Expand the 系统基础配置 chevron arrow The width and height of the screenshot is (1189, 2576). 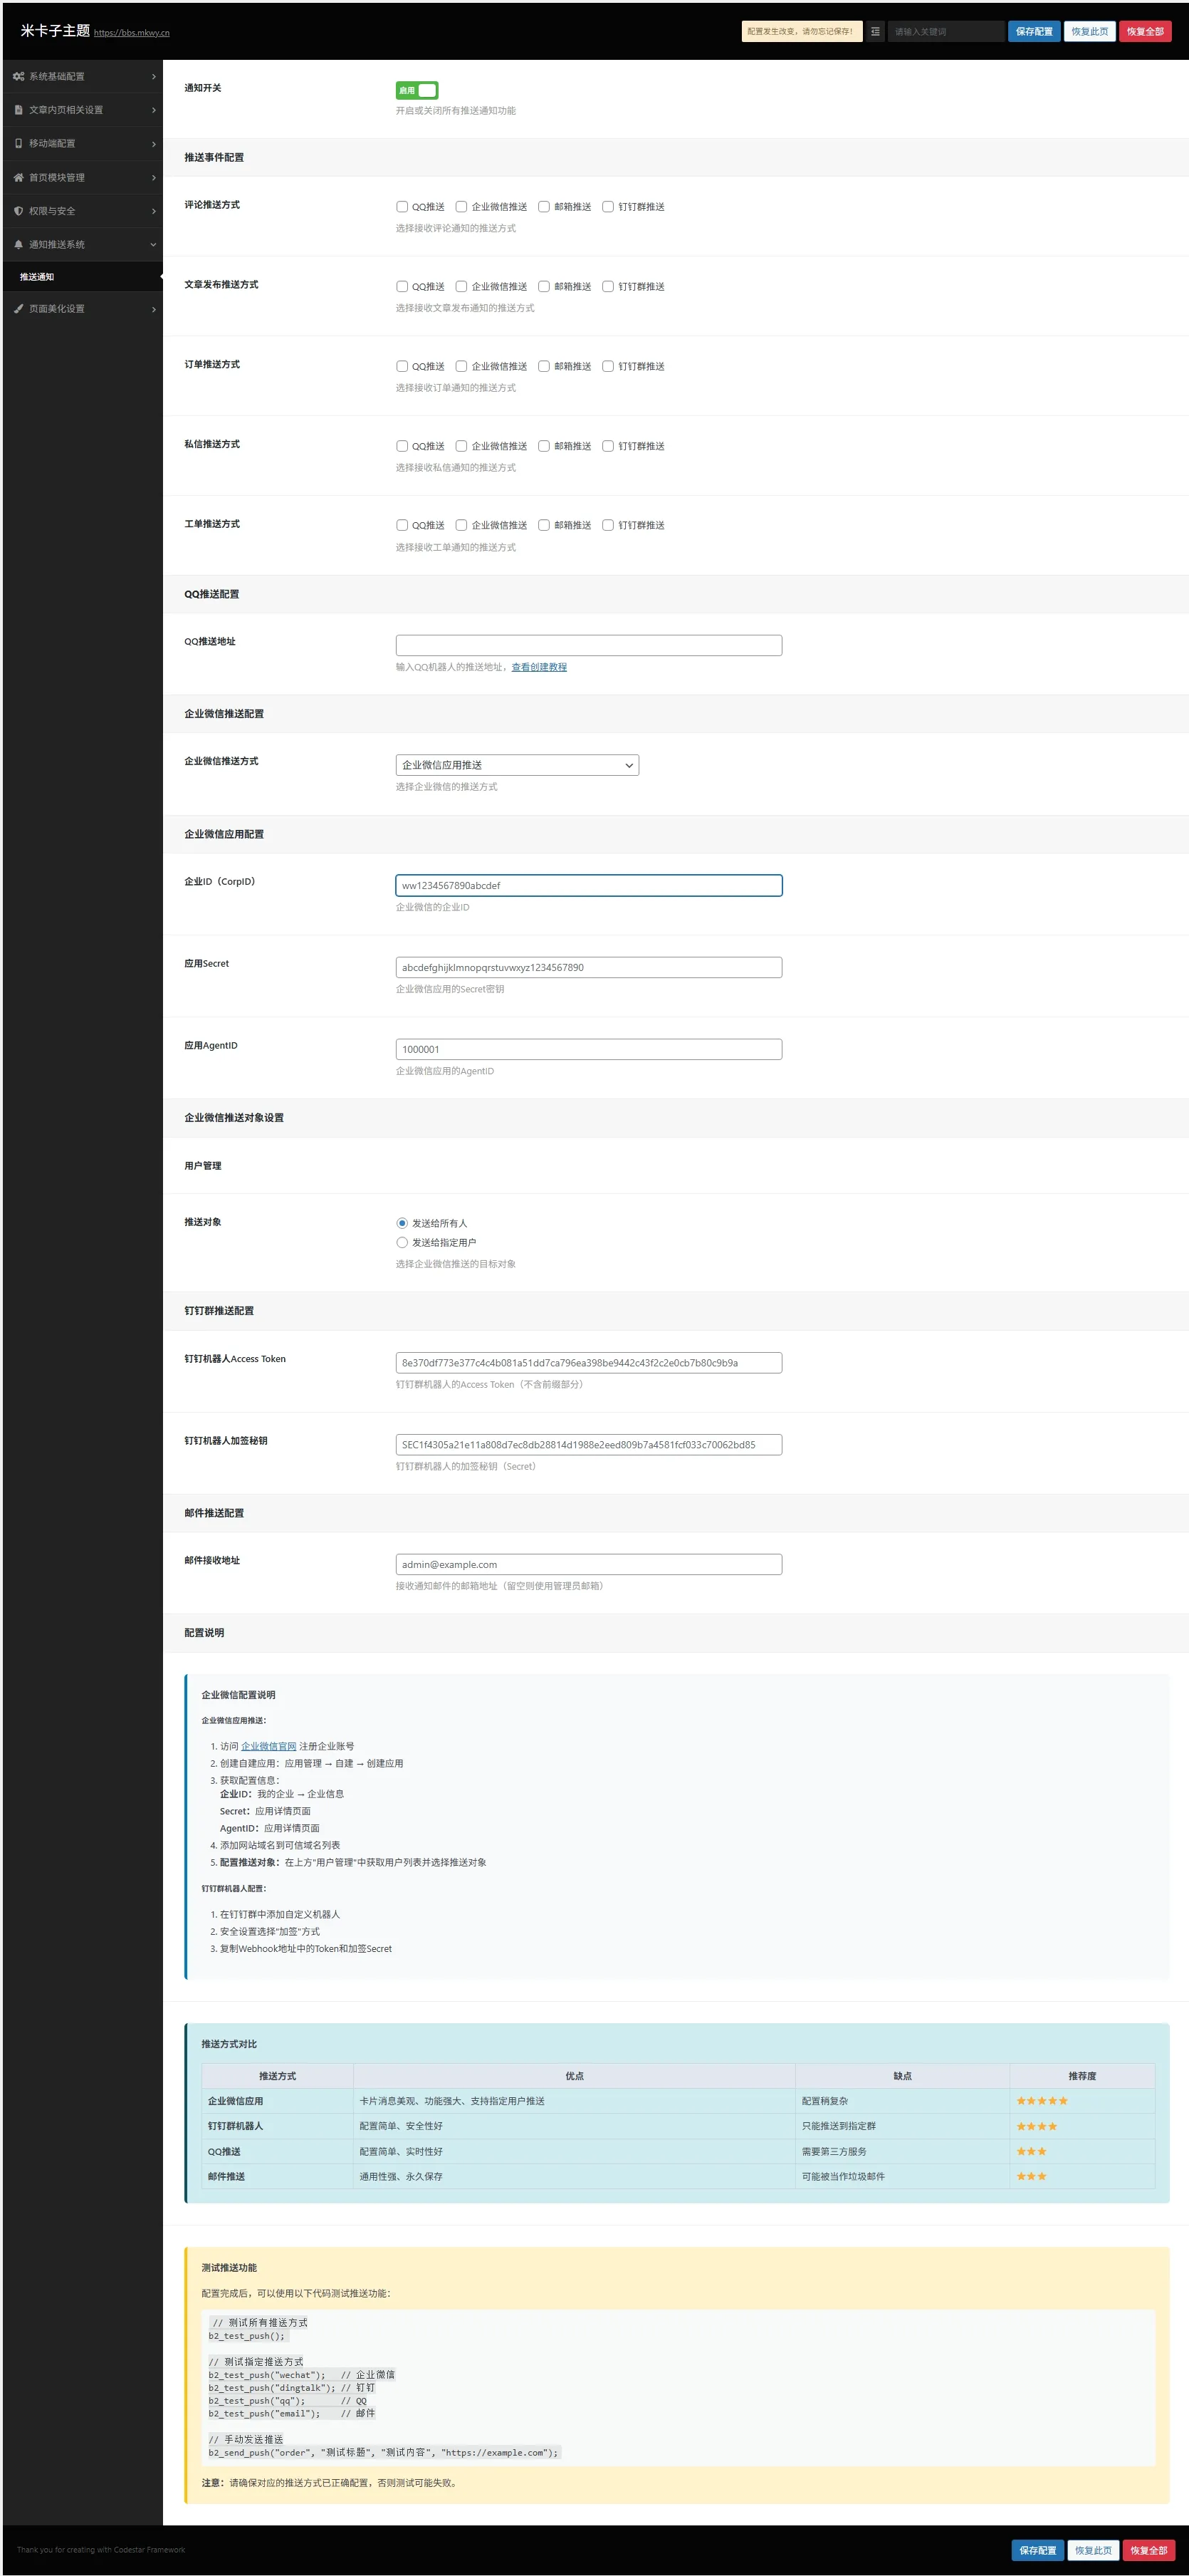click(153, 77)
